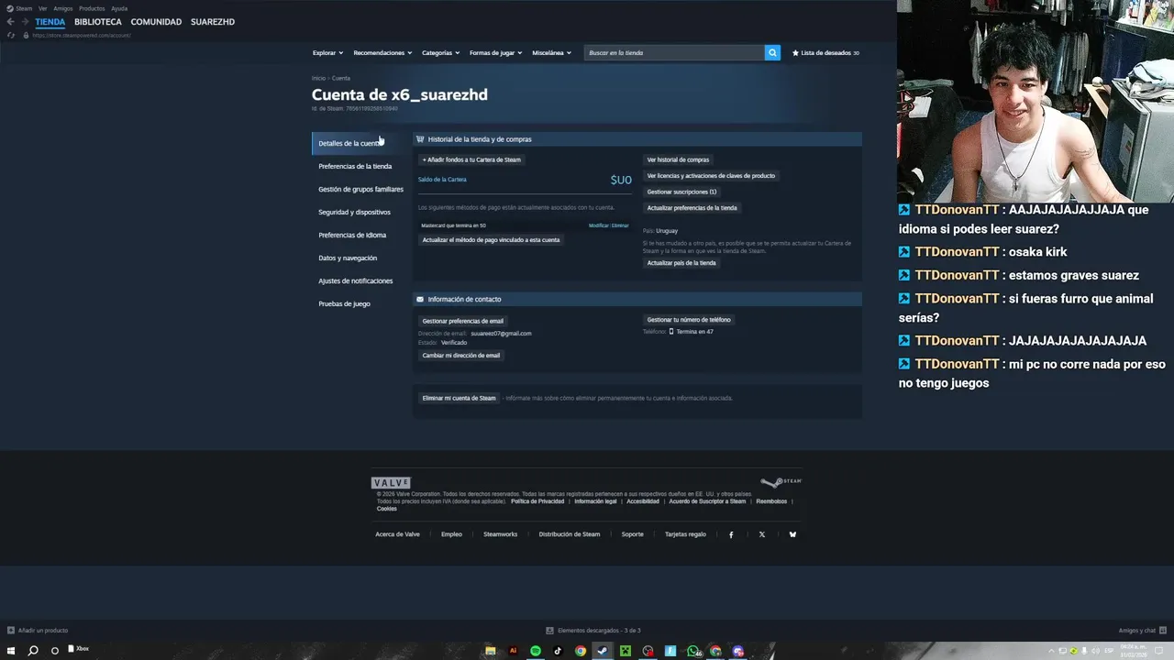Click the 'Modificar' payment method link

[598, 225]
